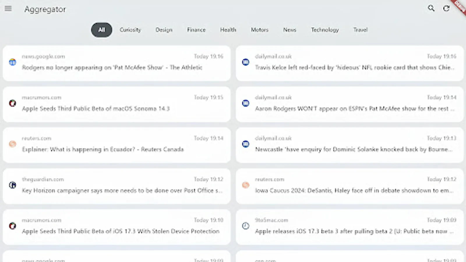The height and width of the screenshot is (262, 466).
Task: Open the navigation drawer menu
Action: click(x=8, y=9)
